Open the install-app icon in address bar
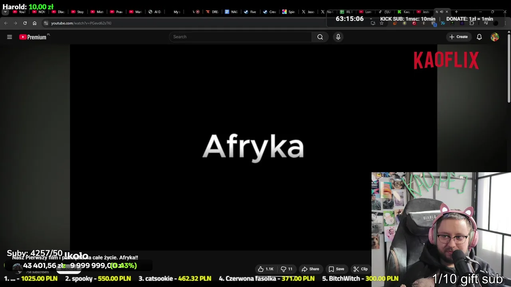The height and width of the screenshot is (287, 511). point(373,23)
